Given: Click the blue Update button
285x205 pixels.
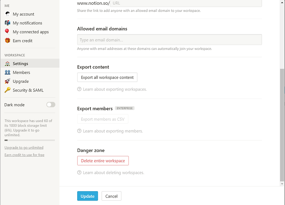Looking at the screenshot, I should click(x=87, y=196).
